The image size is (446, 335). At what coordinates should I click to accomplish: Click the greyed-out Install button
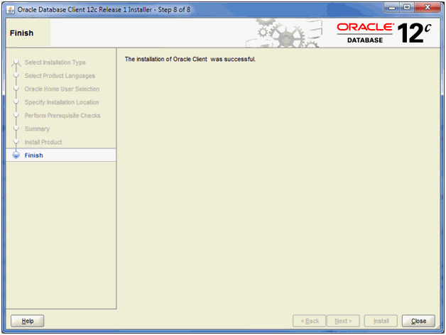point(381,321)
